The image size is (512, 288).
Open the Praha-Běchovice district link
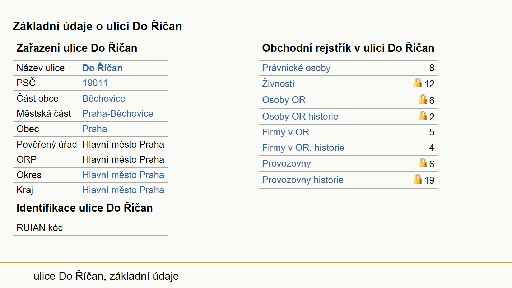pos(118,113)
